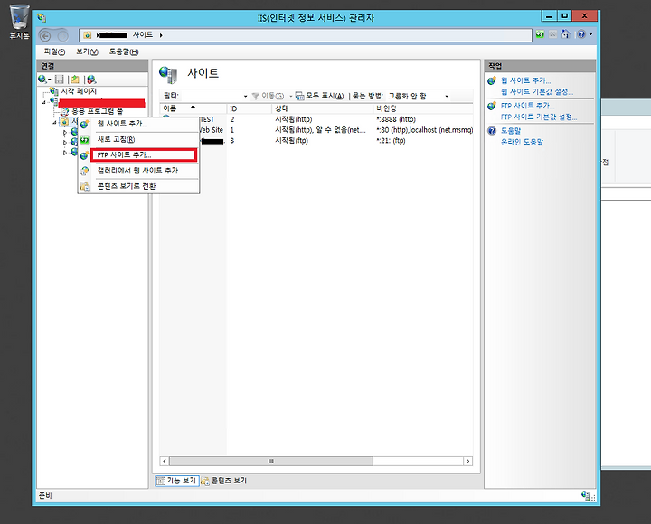The width and height of the screenshot is (651, 524).
Task: Click horizontal scrollbar thumb in sites list
Action: coord(271,462)
